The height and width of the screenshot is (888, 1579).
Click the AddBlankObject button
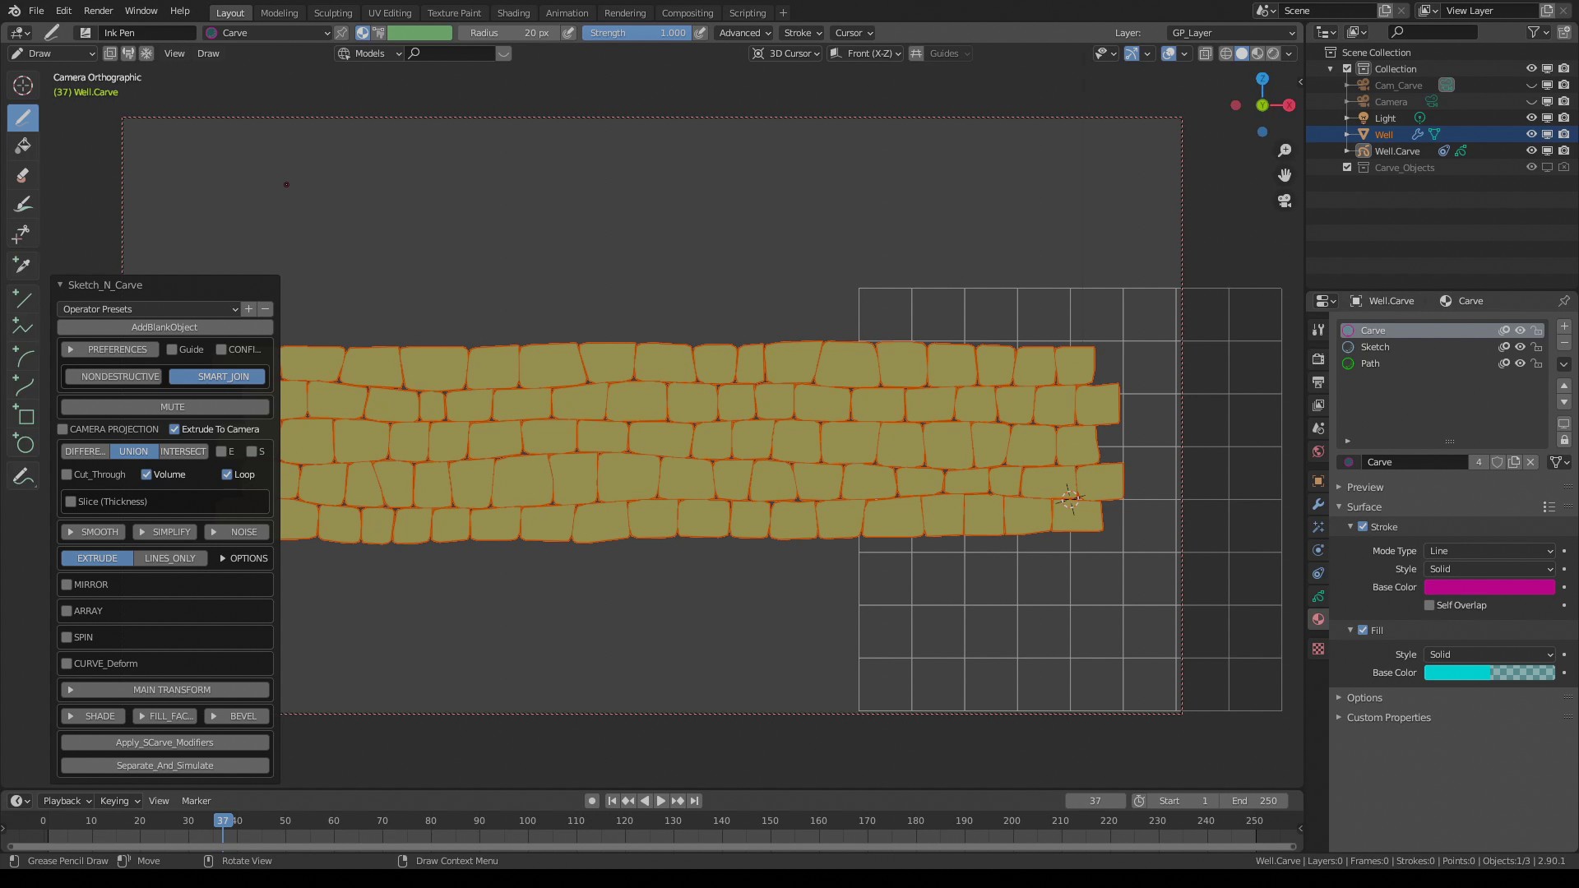pyautogui.click(x=164, y=327)
